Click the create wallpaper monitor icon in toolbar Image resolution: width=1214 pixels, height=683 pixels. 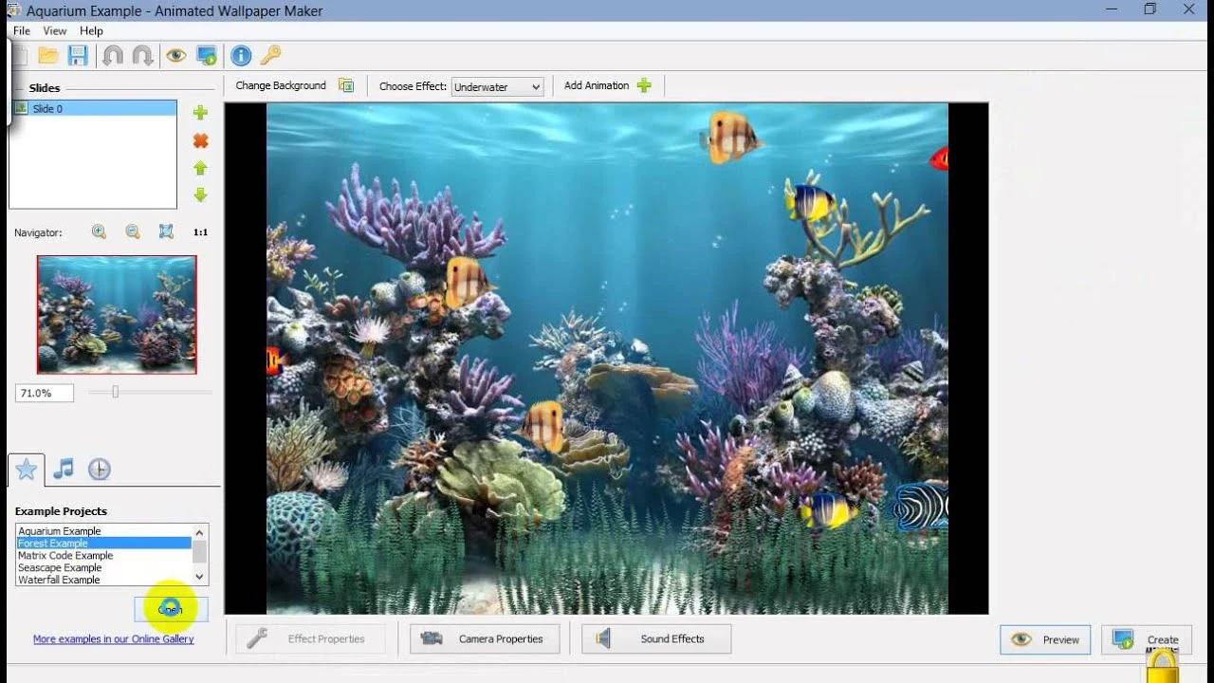click(206, 56)
